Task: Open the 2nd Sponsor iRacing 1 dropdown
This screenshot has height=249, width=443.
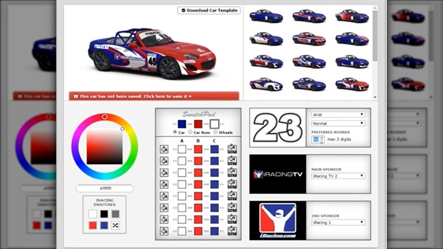Action: (338, 222)
